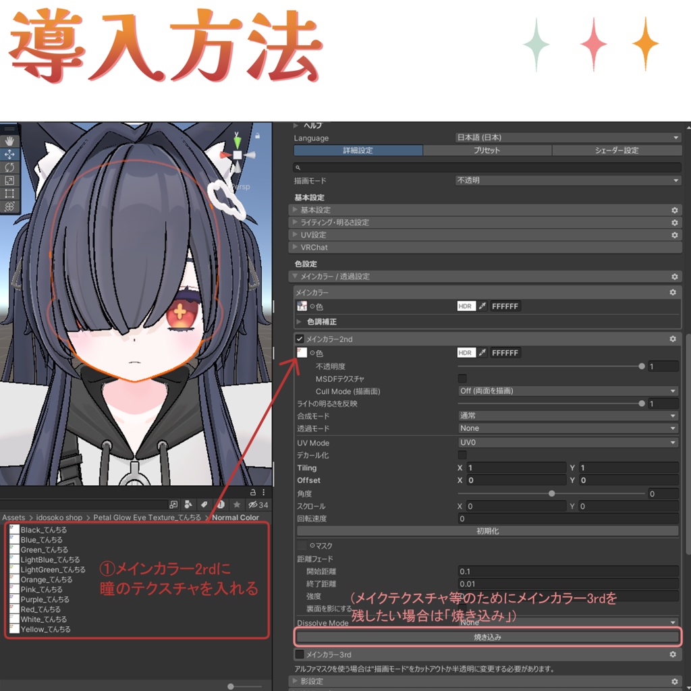The height and width of the screenshot is (691, 691).
Task: Open the 透過モード dropdown
Action: [568, 428]
